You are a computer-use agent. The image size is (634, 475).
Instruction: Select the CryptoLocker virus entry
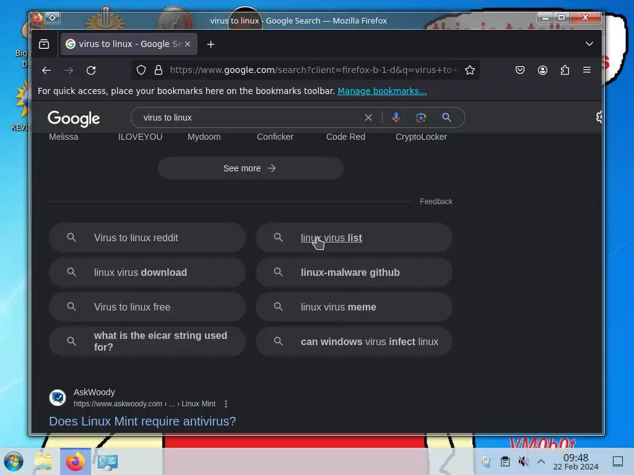(x=421, y=137)
